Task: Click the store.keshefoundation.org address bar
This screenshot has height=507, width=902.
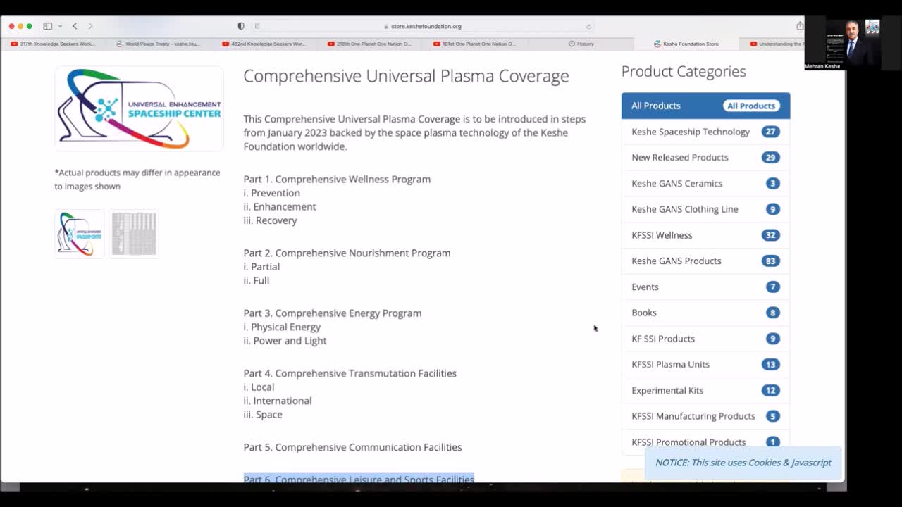Action: 426,26
